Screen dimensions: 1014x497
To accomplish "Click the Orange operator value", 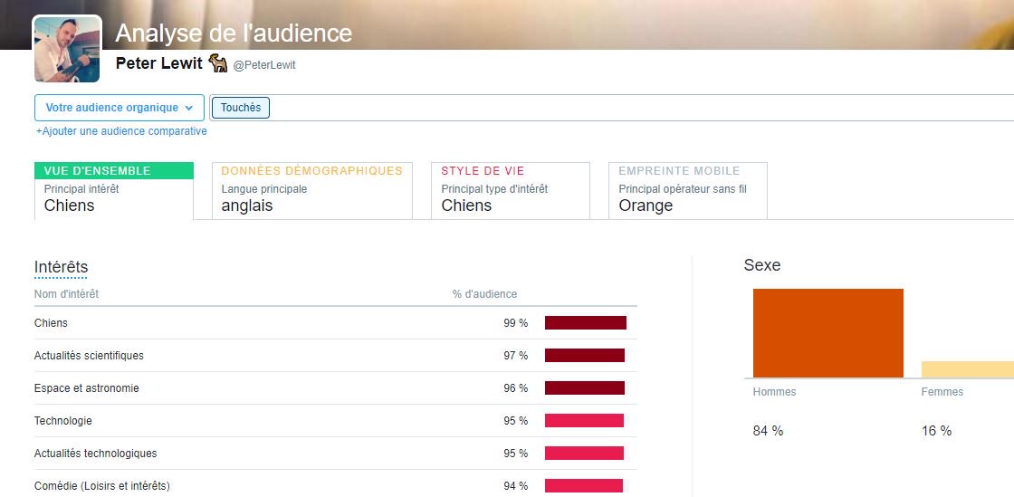I will pos(646,205).
